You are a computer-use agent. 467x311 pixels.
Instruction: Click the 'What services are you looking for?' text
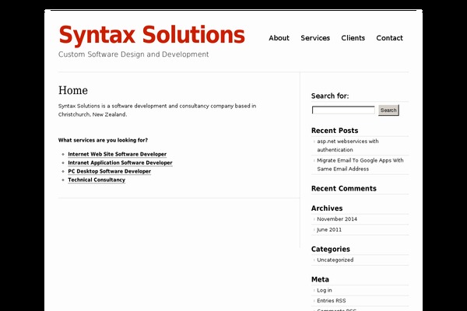click(103, 140)
